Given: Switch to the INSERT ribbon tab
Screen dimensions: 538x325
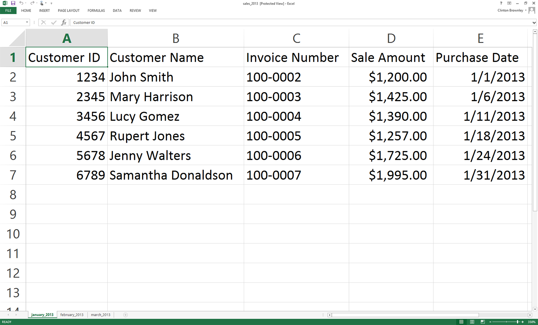Looking at the screenshot, I should click(44, 11).
